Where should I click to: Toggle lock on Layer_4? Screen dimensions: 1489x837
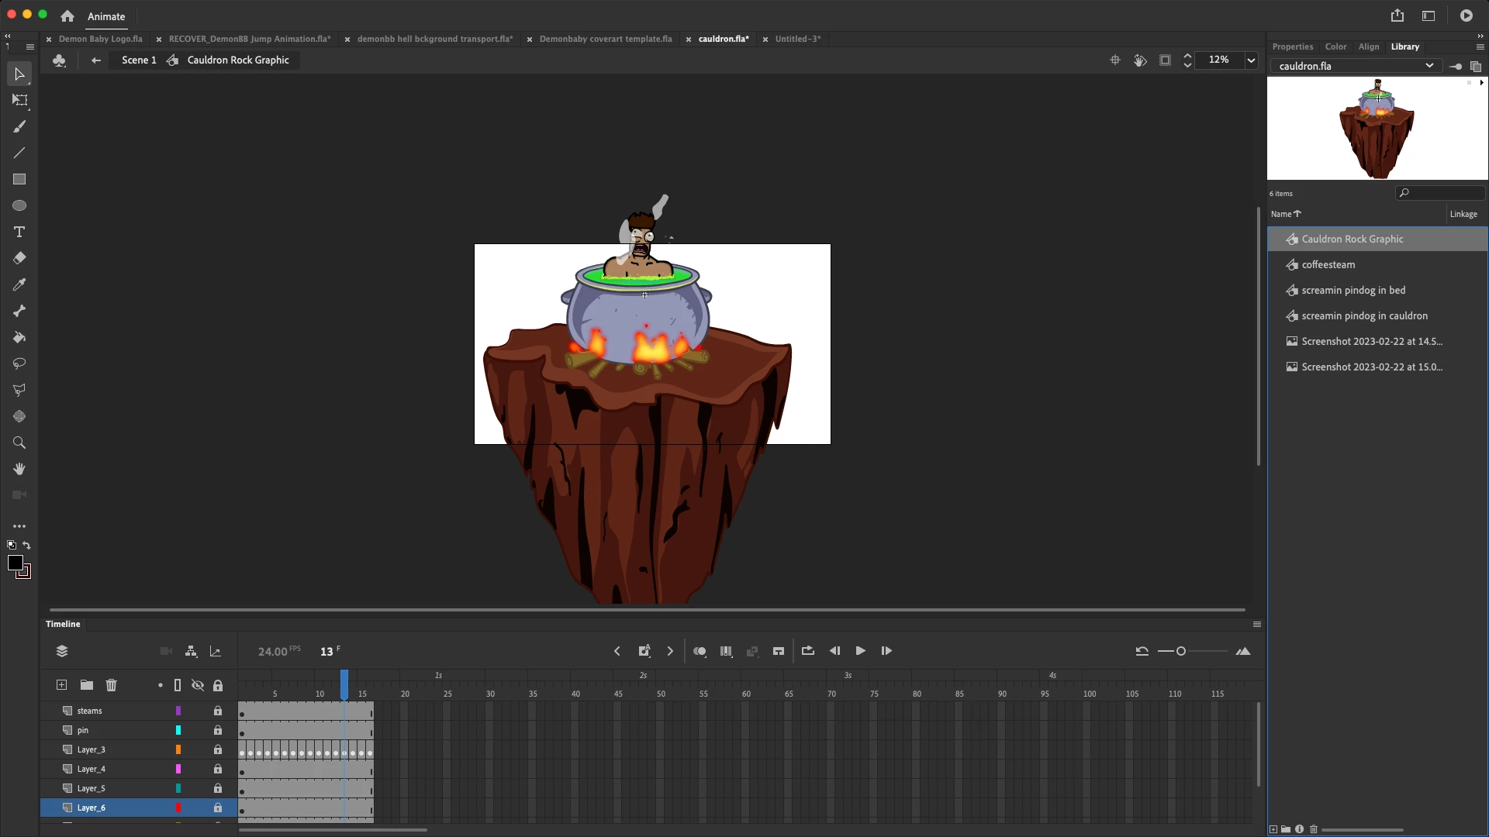(x=218, y=769)
